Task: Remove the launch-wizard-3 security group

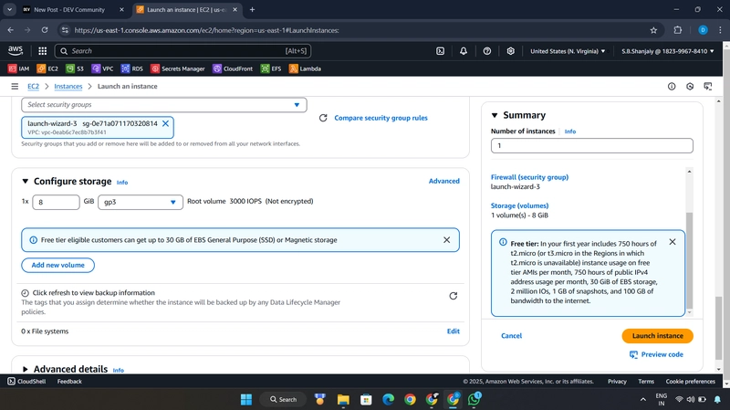Action: (x=165, y=123)
